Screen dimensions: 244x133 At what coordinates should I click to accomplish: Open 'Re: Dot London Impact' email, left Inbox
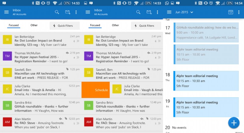point(41,41)
